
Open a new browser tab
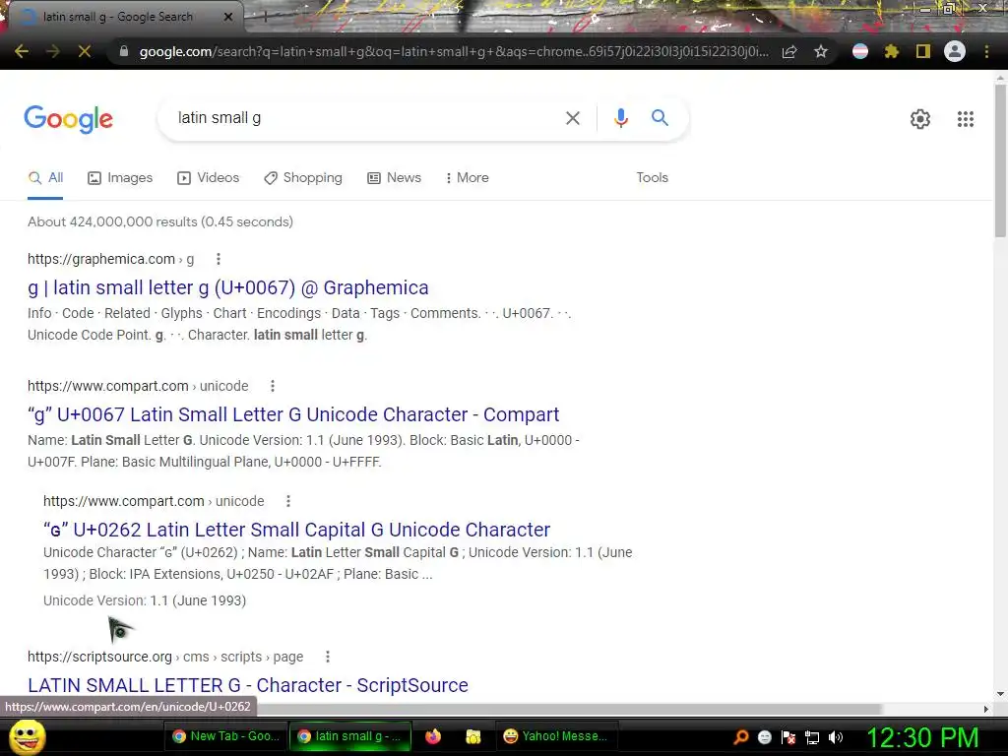coord(265,17)
